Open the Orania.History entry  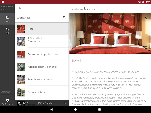pyautogui.click(x=42, y=92)
